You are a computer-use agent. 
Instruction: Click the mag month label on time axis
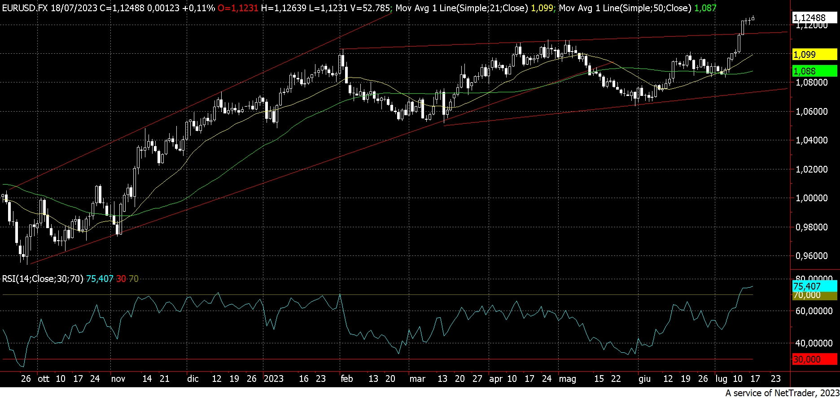[x=568, y=379]
